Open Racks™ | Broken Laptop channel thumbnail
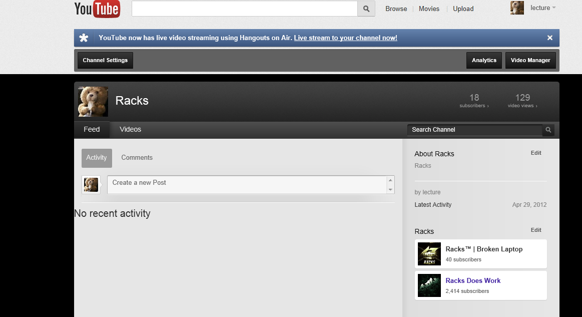 click(x=429, y=254)
